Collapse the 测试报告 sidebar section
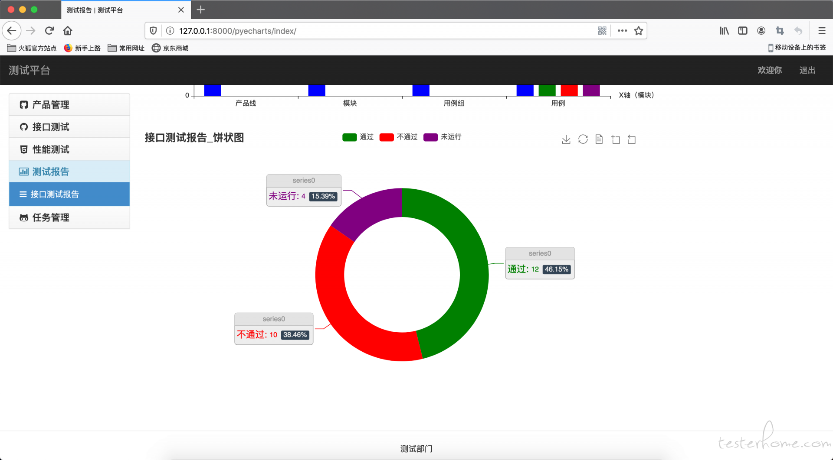The width and height of the screenshot is (833, 460). pyautogui.click(x=69, y=172)
